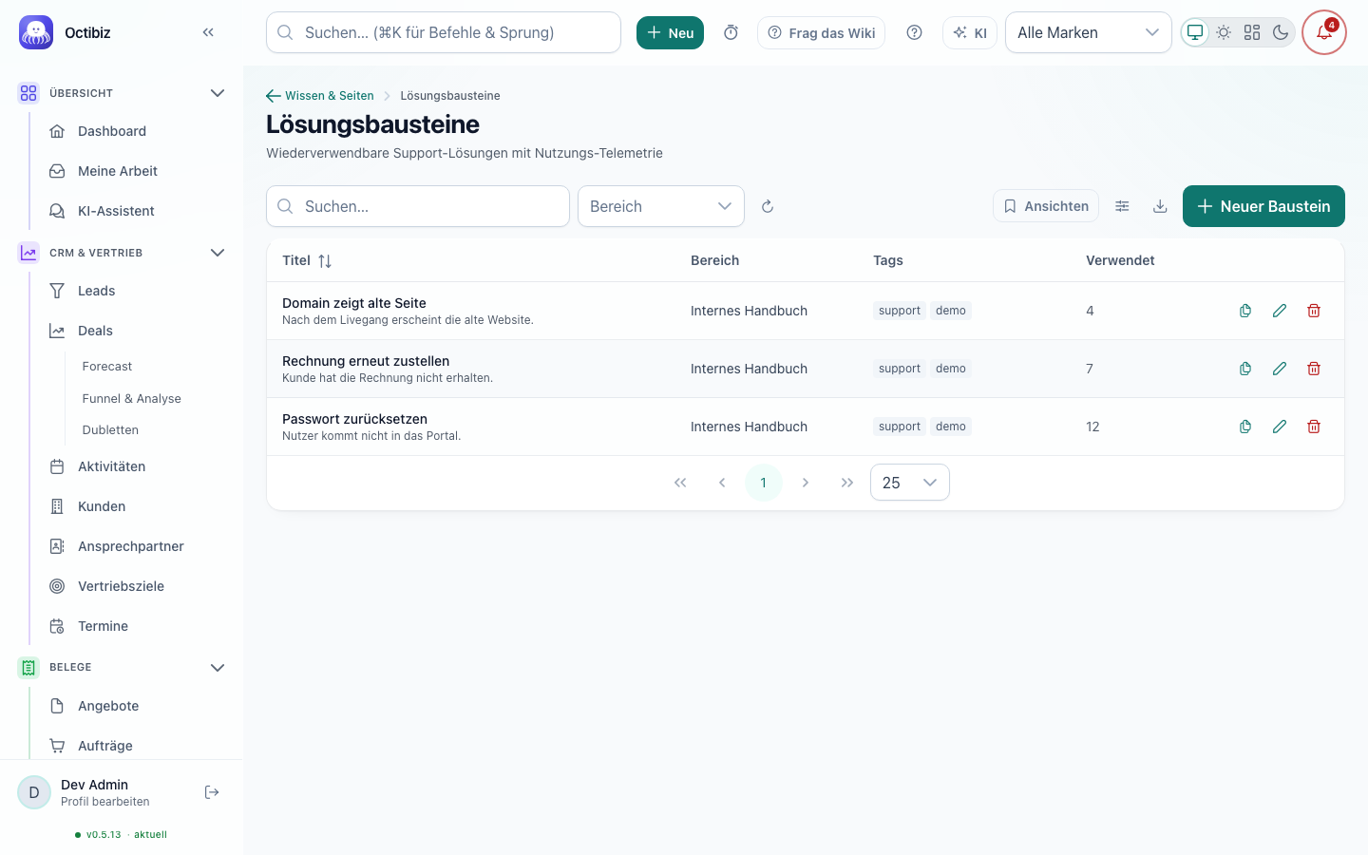This screenshot has width=1368, height=855.
Task: Open column settings sliders icon
Action: (1122, 206)
